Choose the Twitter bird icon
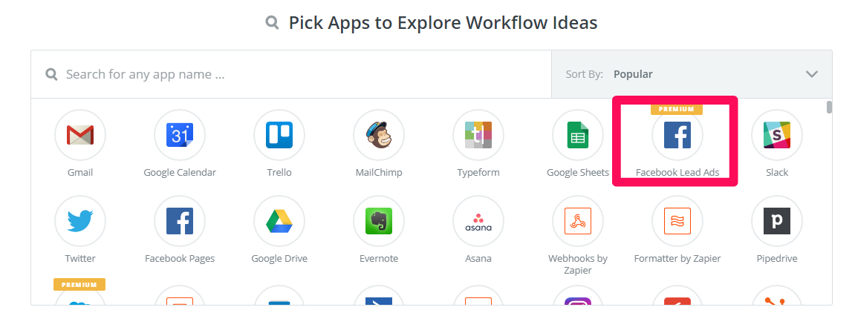 [80, 221]
